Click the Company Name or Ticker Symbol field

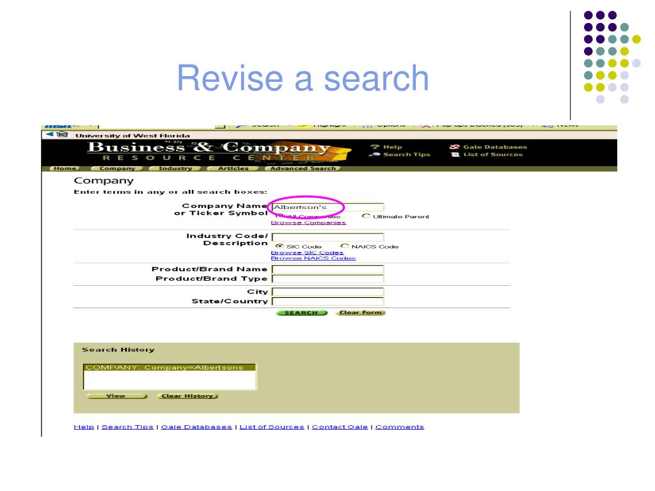tap(327, 207)
